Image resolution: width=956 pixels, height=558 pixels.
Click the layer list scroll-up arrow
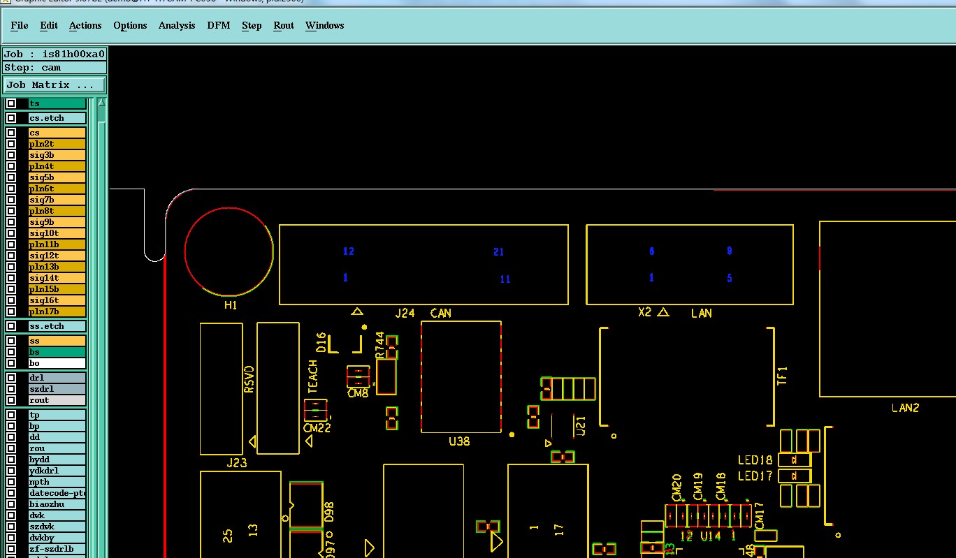(x=101, y=103)
